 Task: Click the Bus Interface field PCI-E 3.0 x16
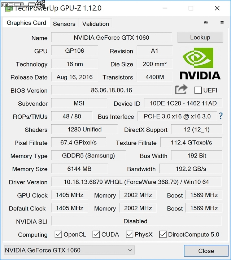(177, 116)
